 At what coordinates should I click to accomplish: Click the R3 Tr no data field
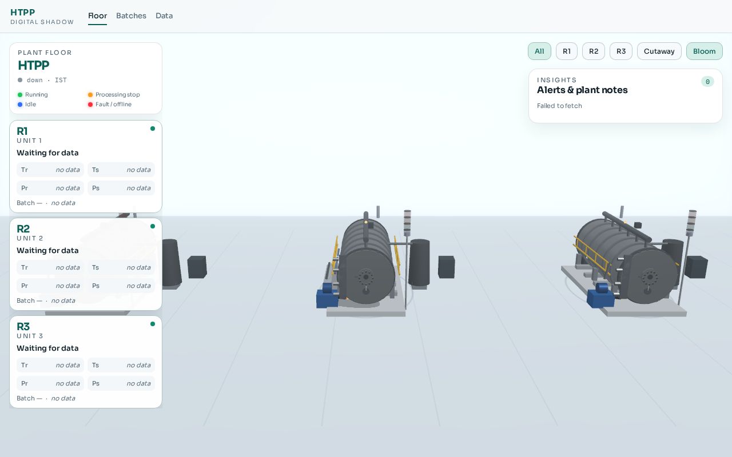click(50, 365)
